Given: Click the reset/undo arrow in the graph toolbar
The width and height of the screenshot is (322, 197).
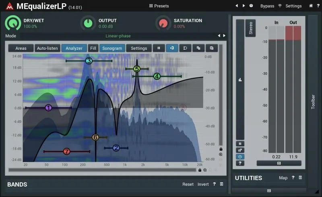Looking at the screenshot, I should coord(185,48).
